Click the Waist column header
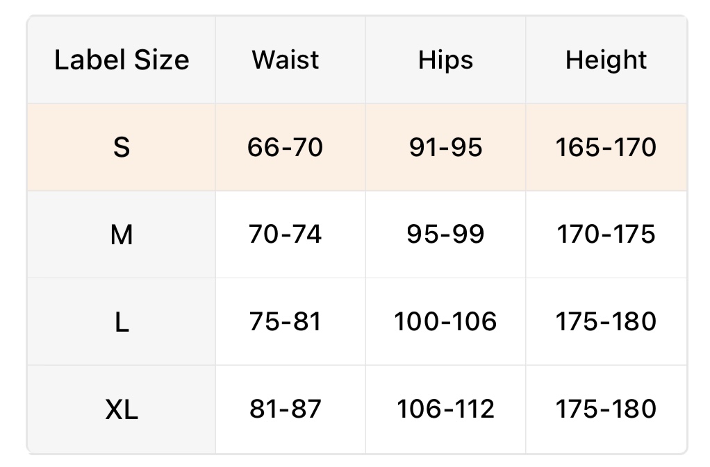710x467 pixels. 286,60
